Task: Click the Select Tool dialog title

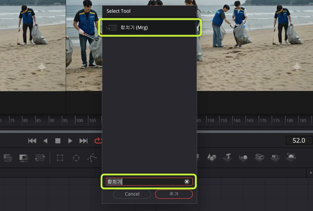Action: pyautogui.click(x=118, y=11)
